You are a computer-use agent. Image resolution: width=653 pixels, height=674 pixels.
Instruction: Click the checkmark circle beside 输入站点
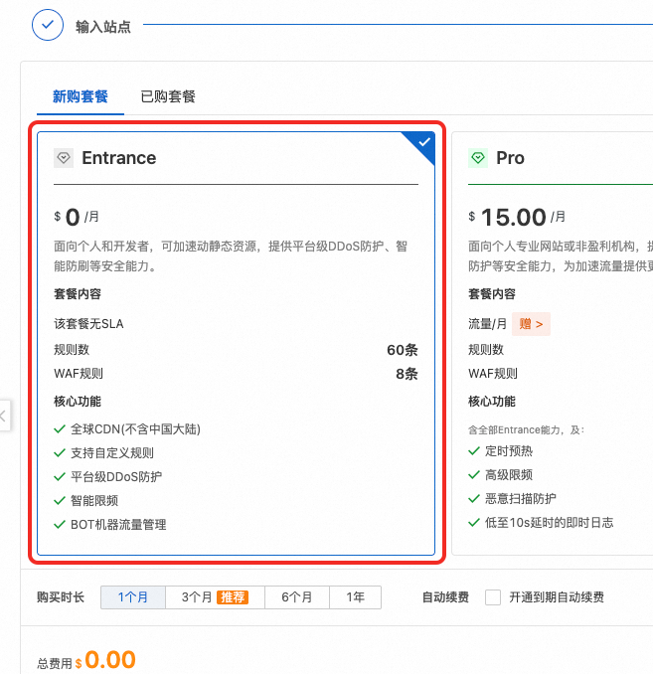pos(48,25)
